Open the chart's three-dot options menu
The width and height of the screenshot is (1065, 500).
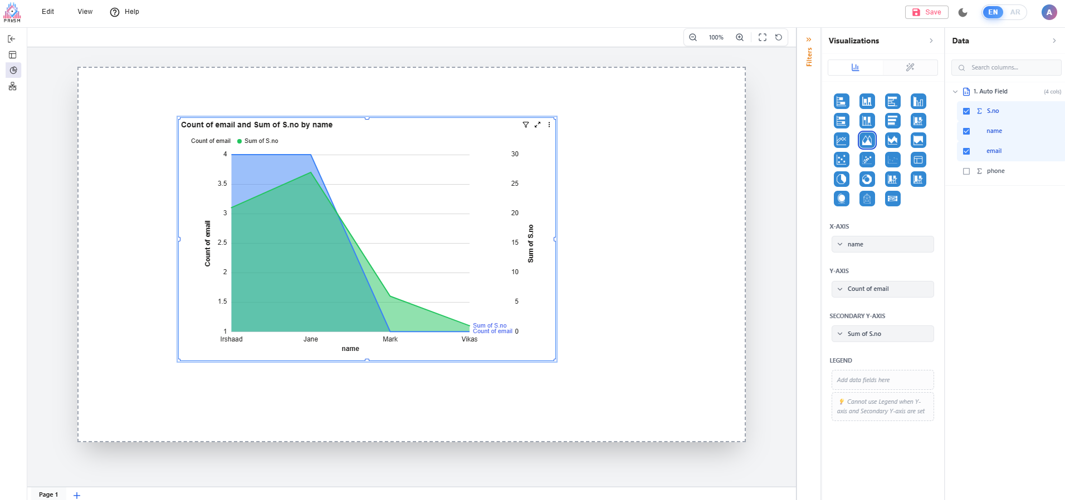(549, 125)
